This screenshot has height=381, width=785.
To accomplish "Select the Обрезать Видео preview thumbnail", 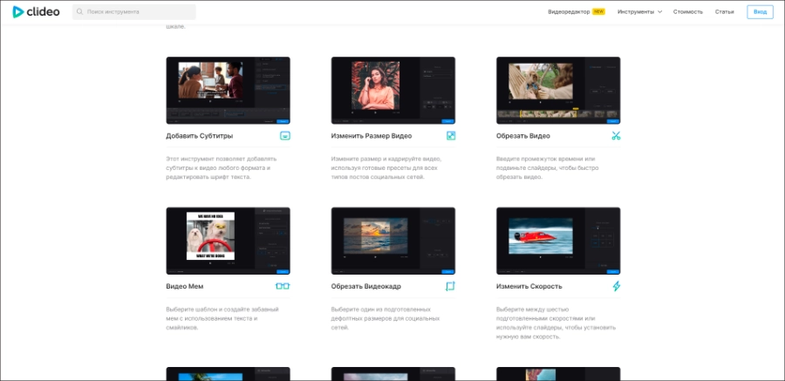I will tap(558, 91).
